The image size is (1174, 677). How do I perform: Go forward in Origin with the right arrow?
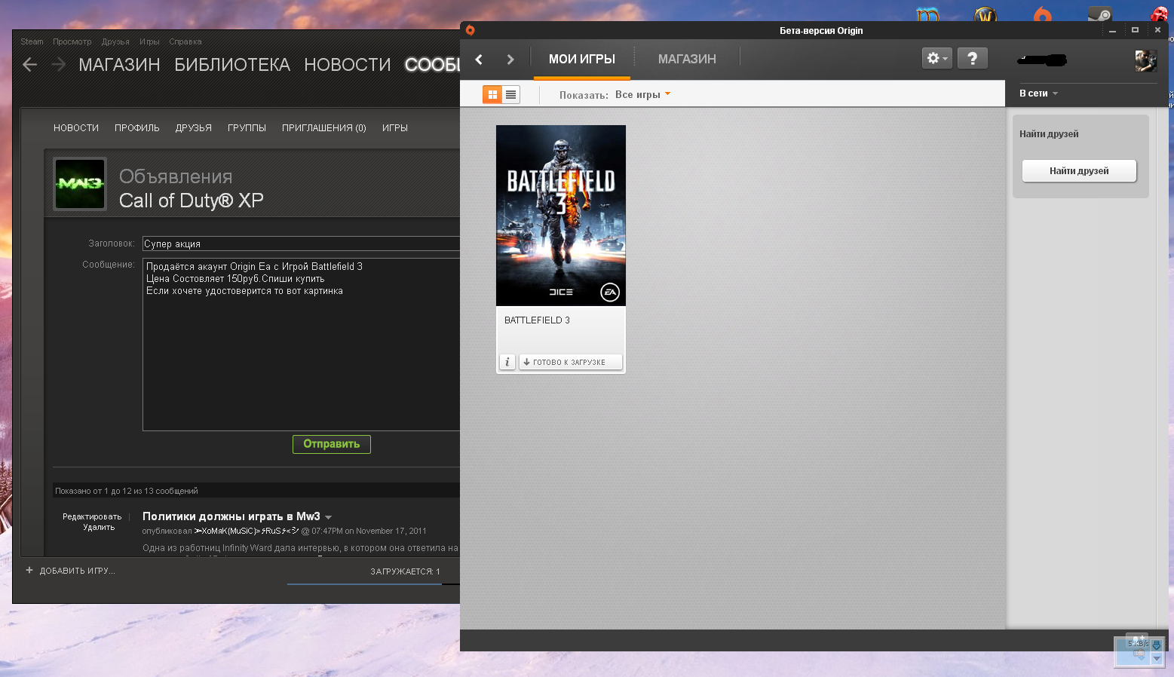pyautogui.click(x=510, y=59)
